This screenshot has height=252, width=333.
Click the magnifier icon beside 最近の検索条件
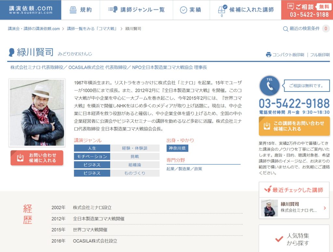click(286, 29)
